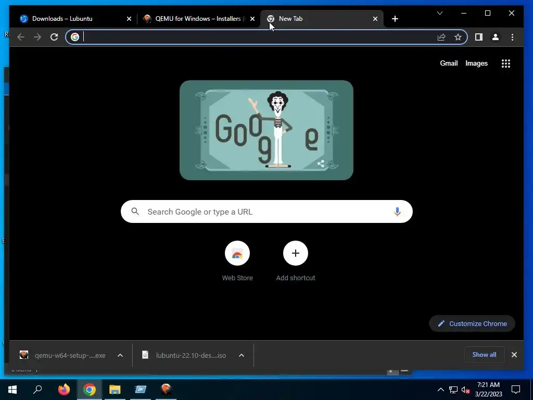Expand options for lubuntu-22.10 iso download
Screen dimensions: 533x400
(x=242, y=355)
